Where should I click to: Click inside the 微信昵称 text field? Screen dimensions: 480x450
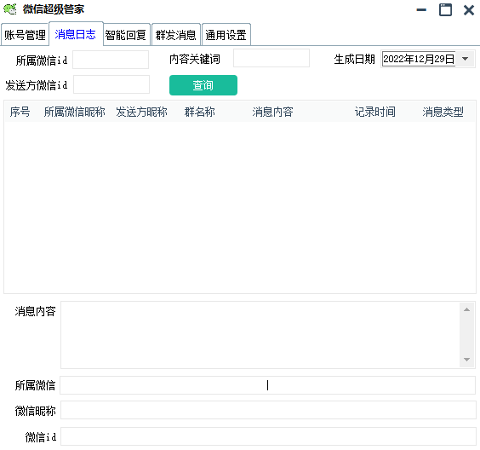(x=268, y=410)
